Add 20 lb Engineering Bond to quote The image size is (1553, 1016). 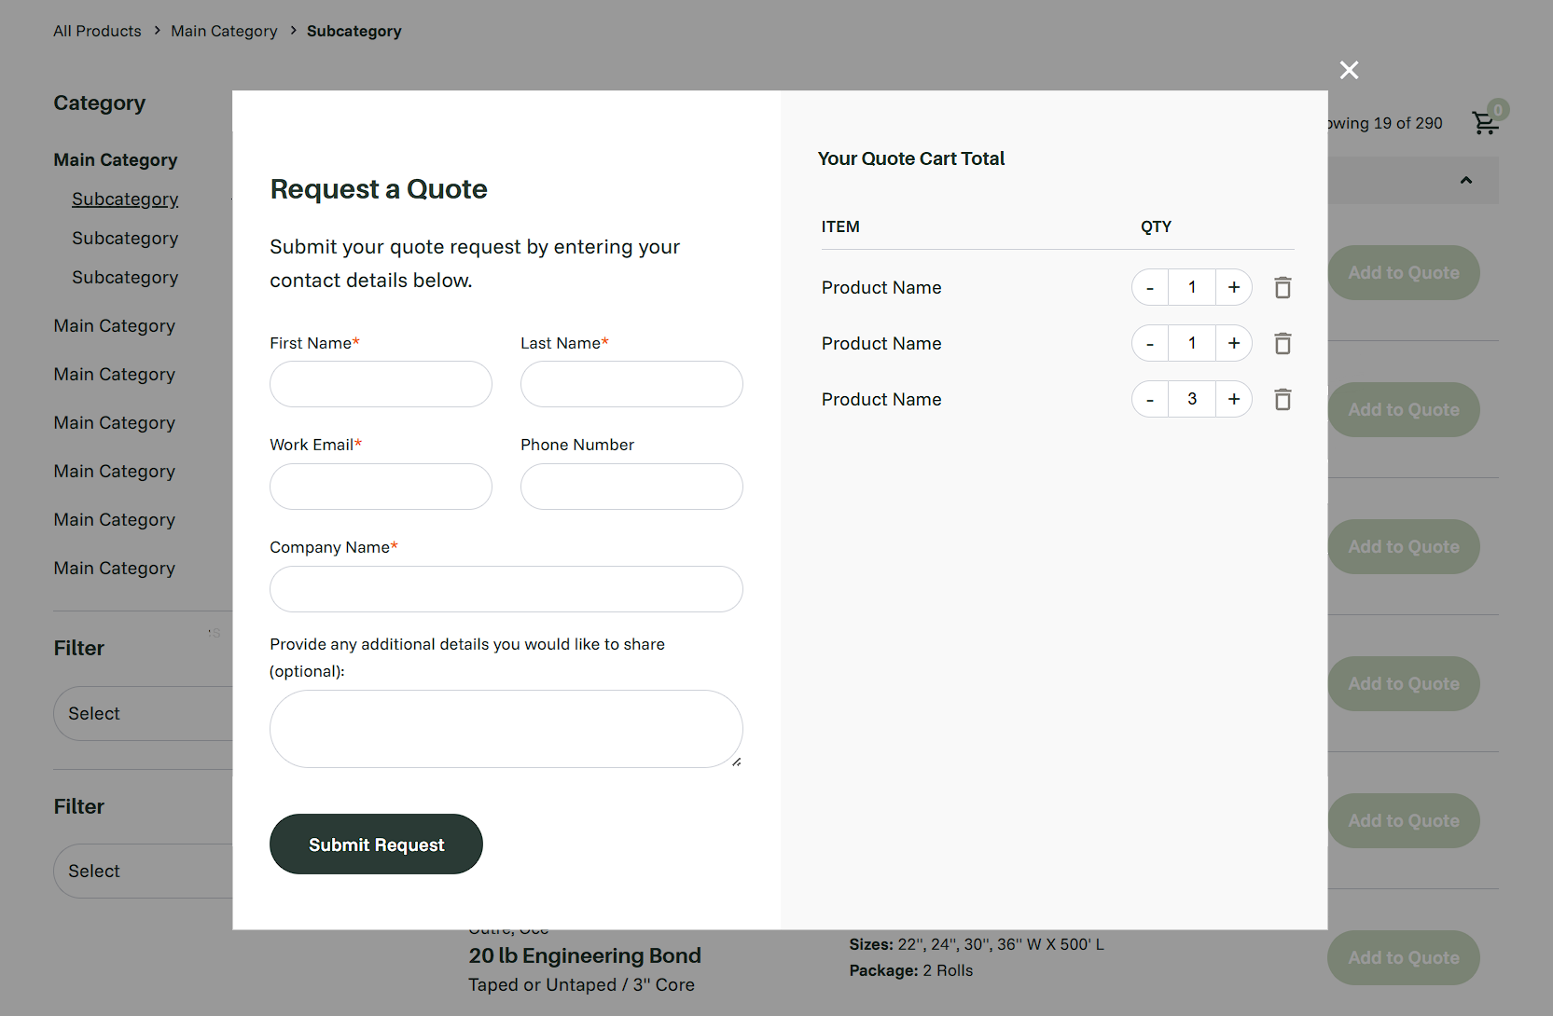tap(1403, 957)
